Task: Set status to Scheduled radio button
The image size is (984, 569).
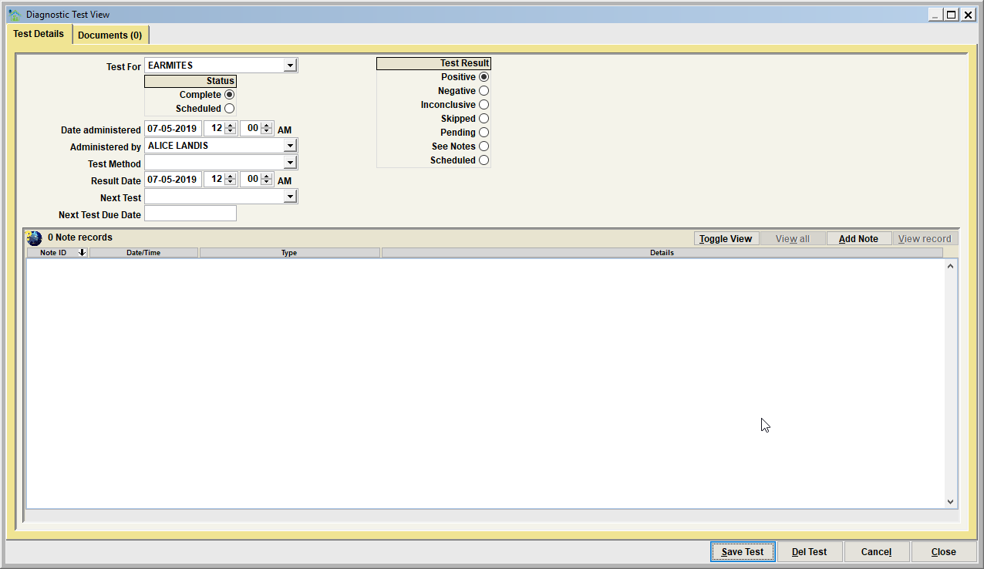Action: tap(229, 109)
